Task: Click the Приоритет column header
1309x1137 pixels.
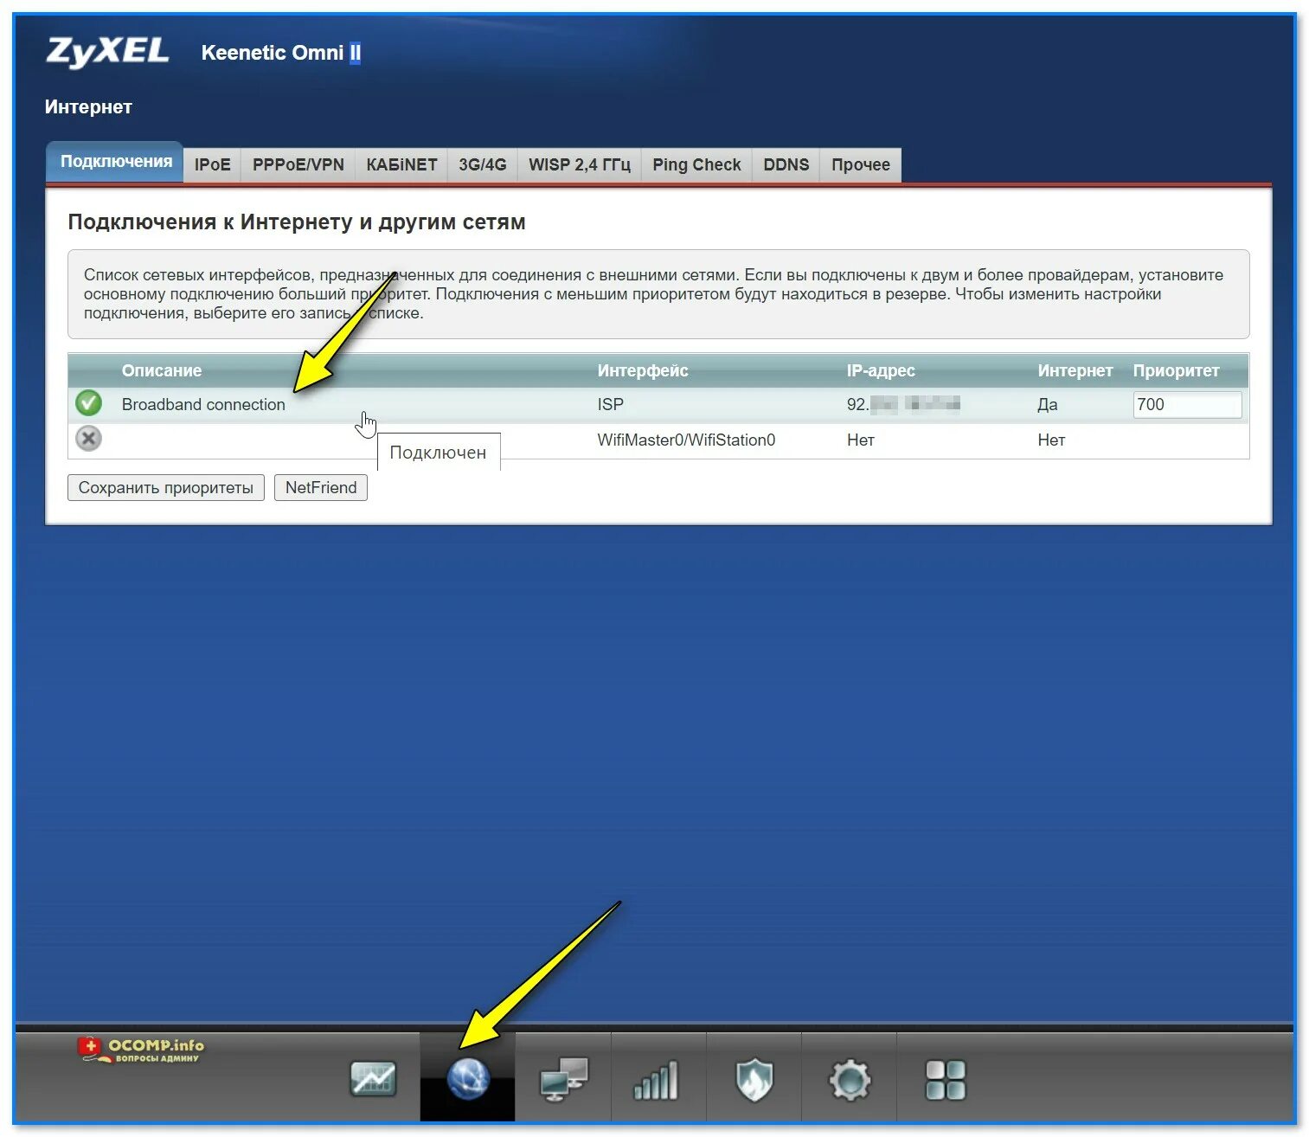Action: [1176, 370]
